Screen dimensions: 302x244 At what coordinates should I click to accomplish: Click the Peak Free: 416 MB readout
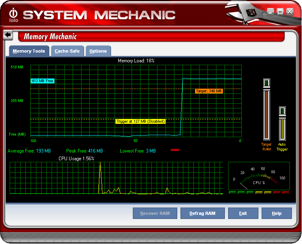pos(84,151)
